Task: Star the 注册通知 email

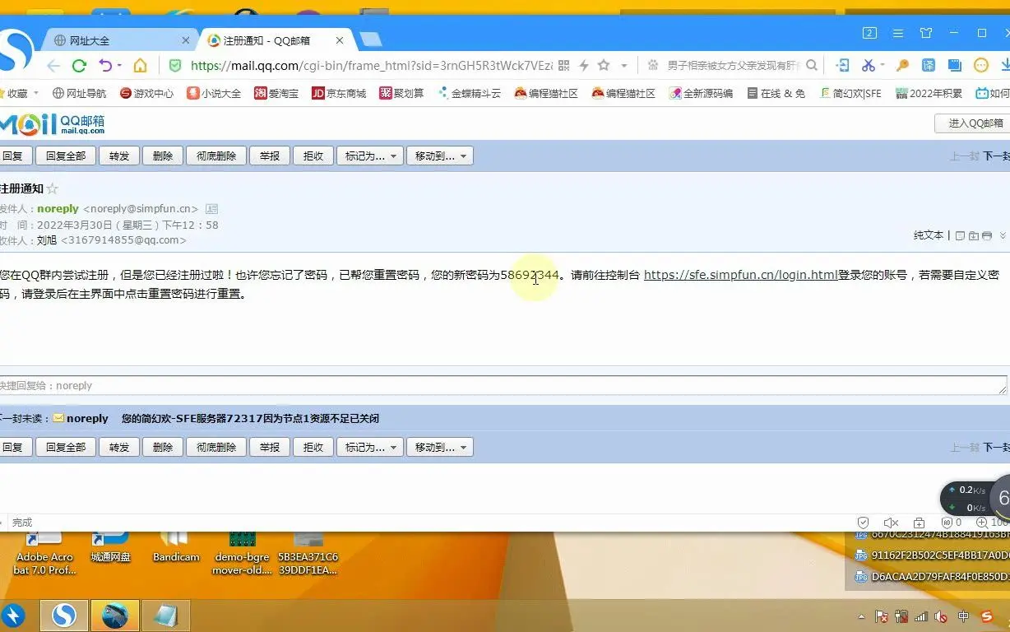Action: tap(53, 189)
